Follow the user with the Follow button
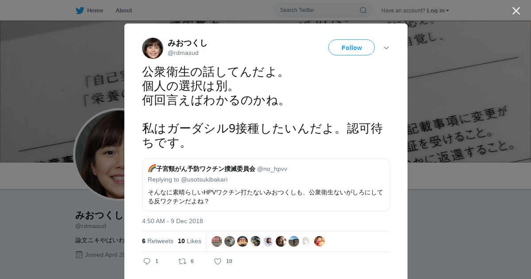 (x=351, y=47)
